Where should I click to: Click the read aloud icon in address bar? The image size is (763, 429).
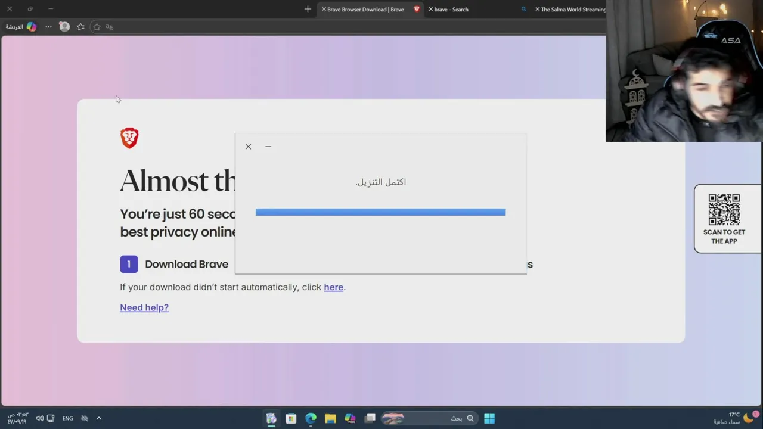(x=110, y=27)
